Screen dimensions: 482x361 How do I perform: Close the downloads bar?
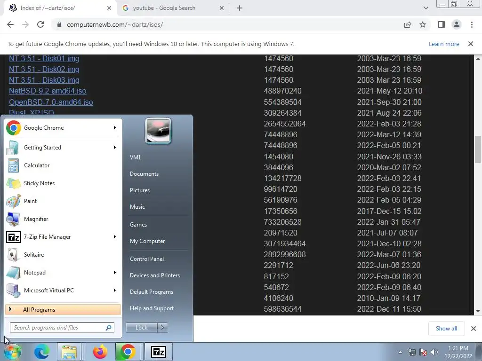[x=474, y=329]
